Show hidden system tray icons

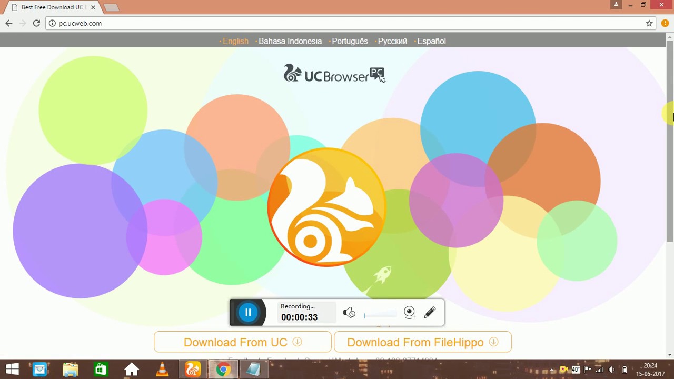click(x=552, y=370)
